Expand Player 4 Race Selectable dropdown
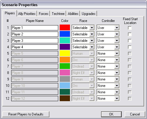147x119 pixels. [83, 47]
